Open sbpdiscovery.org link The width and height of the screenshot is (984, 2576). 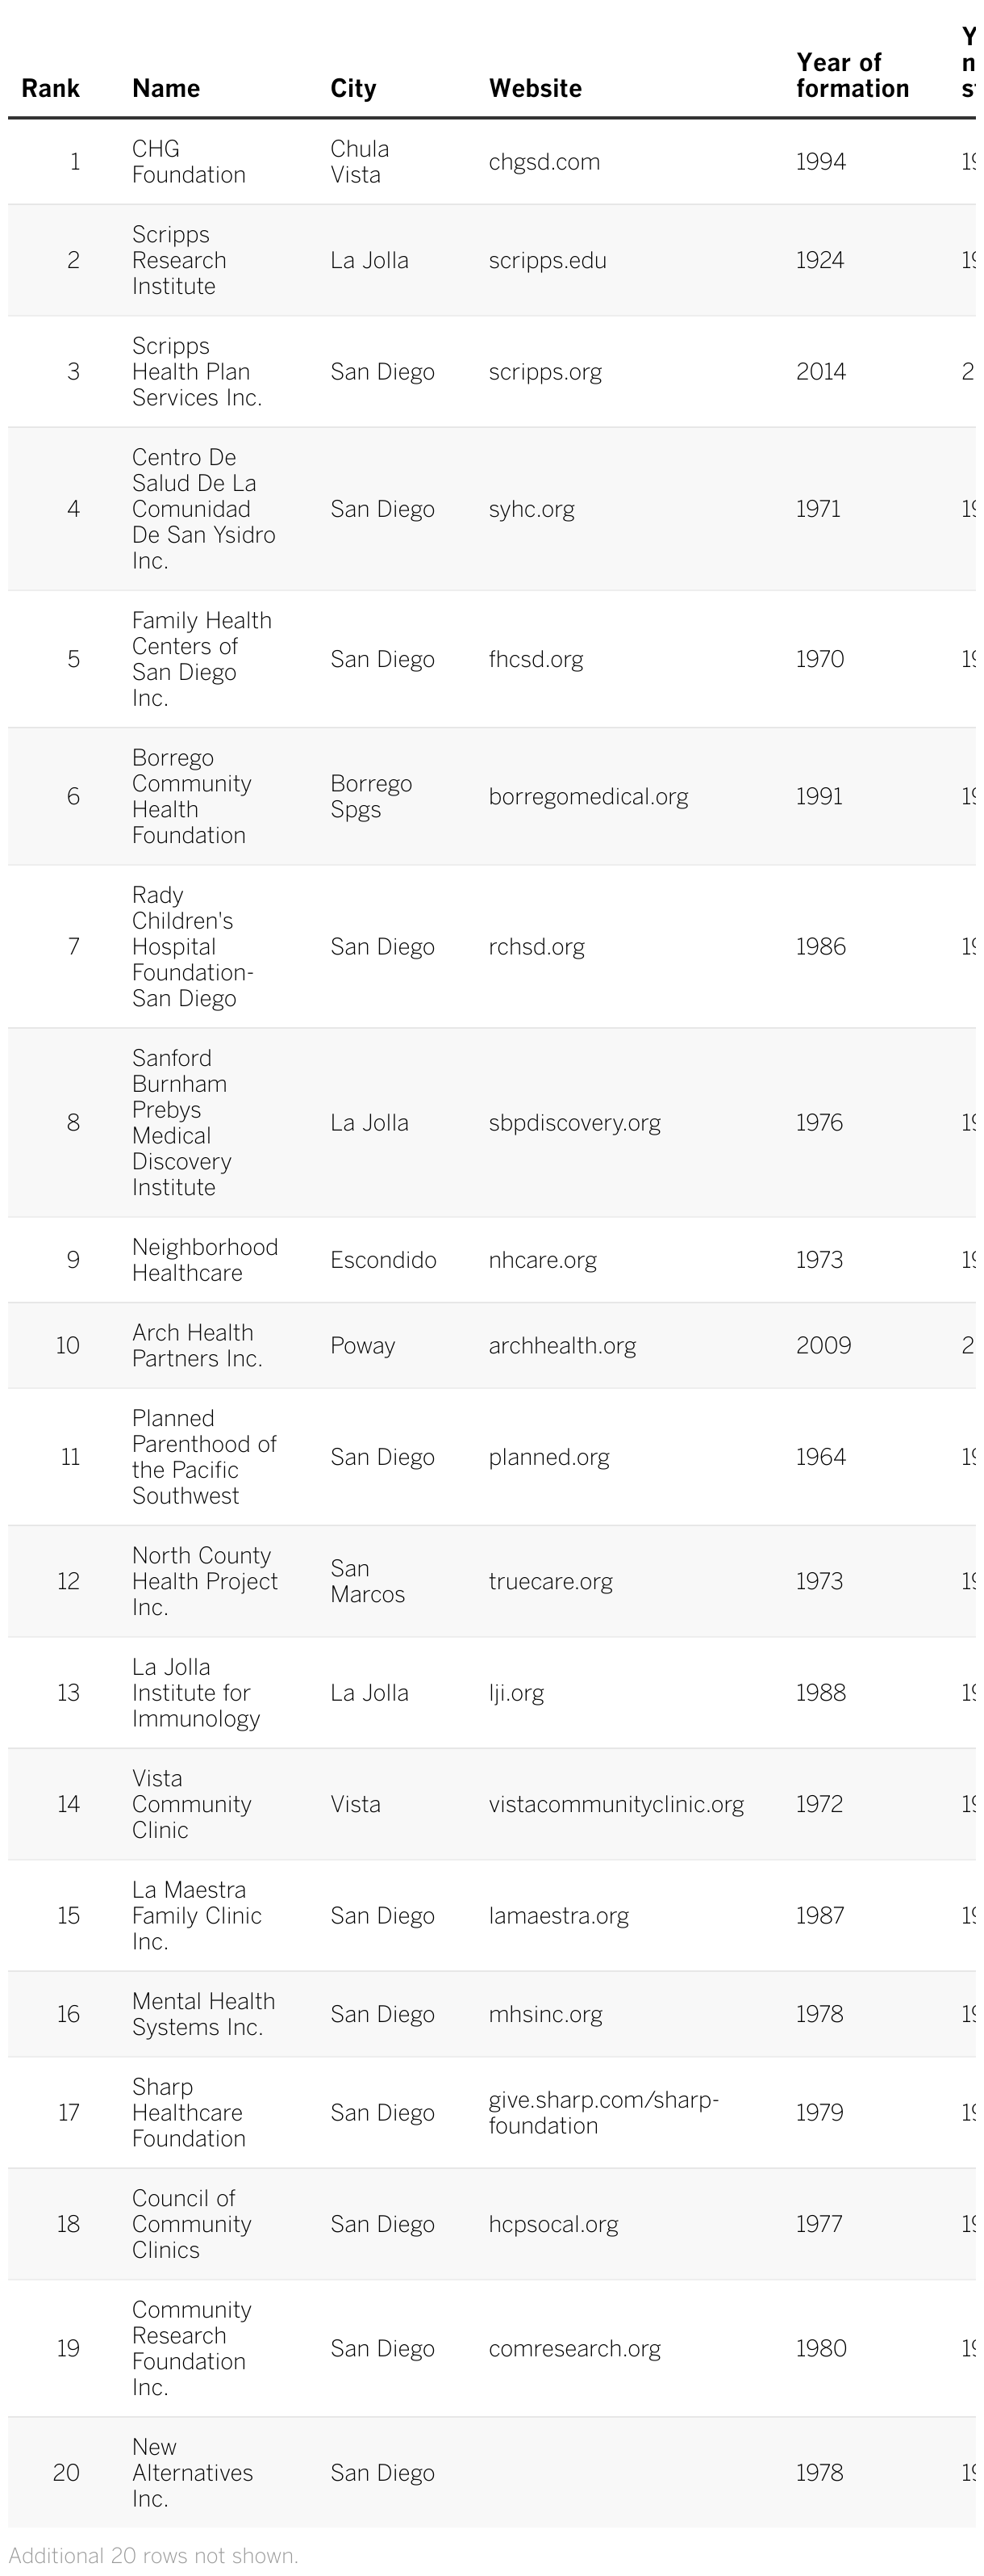click(x=574, y=1122)
